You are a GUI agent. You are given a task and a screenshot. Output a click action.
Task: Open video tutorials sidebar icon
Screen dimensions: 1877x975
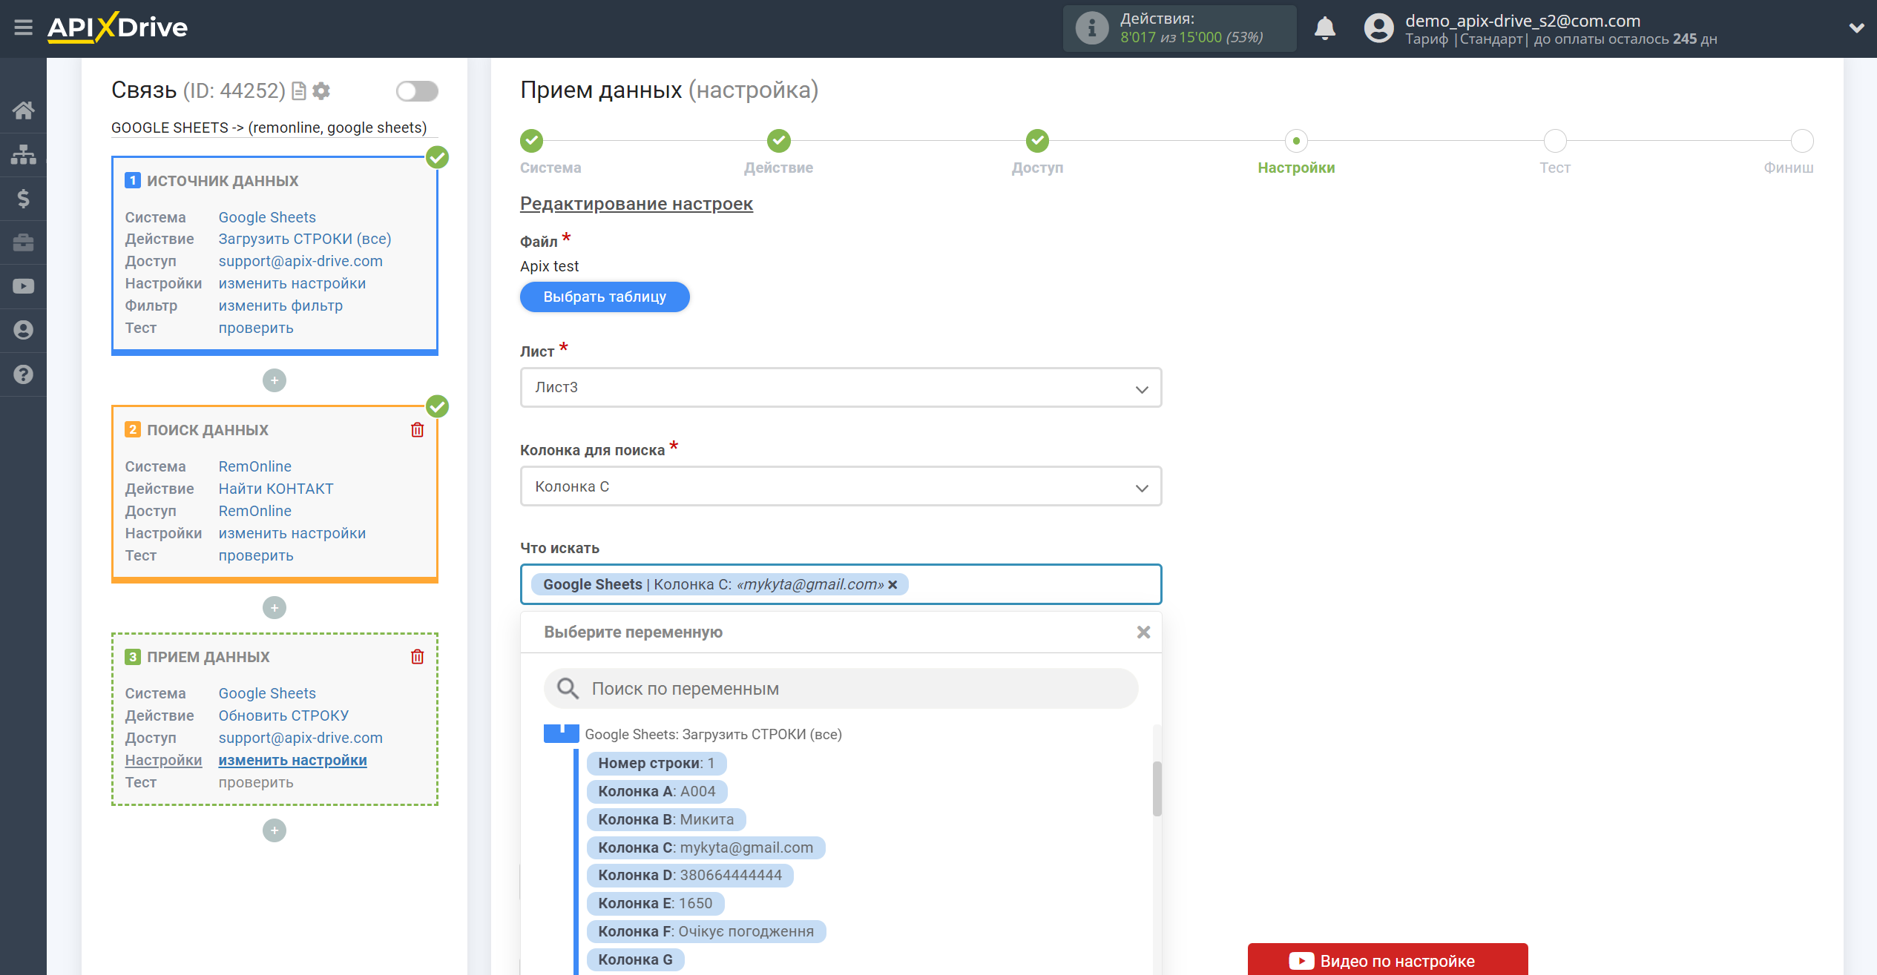point(23,286)
